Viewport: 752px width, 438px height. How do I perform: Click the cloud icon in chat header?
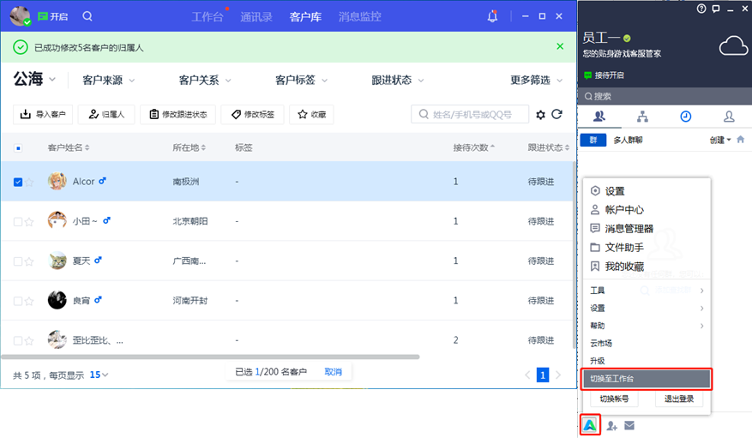733,46
